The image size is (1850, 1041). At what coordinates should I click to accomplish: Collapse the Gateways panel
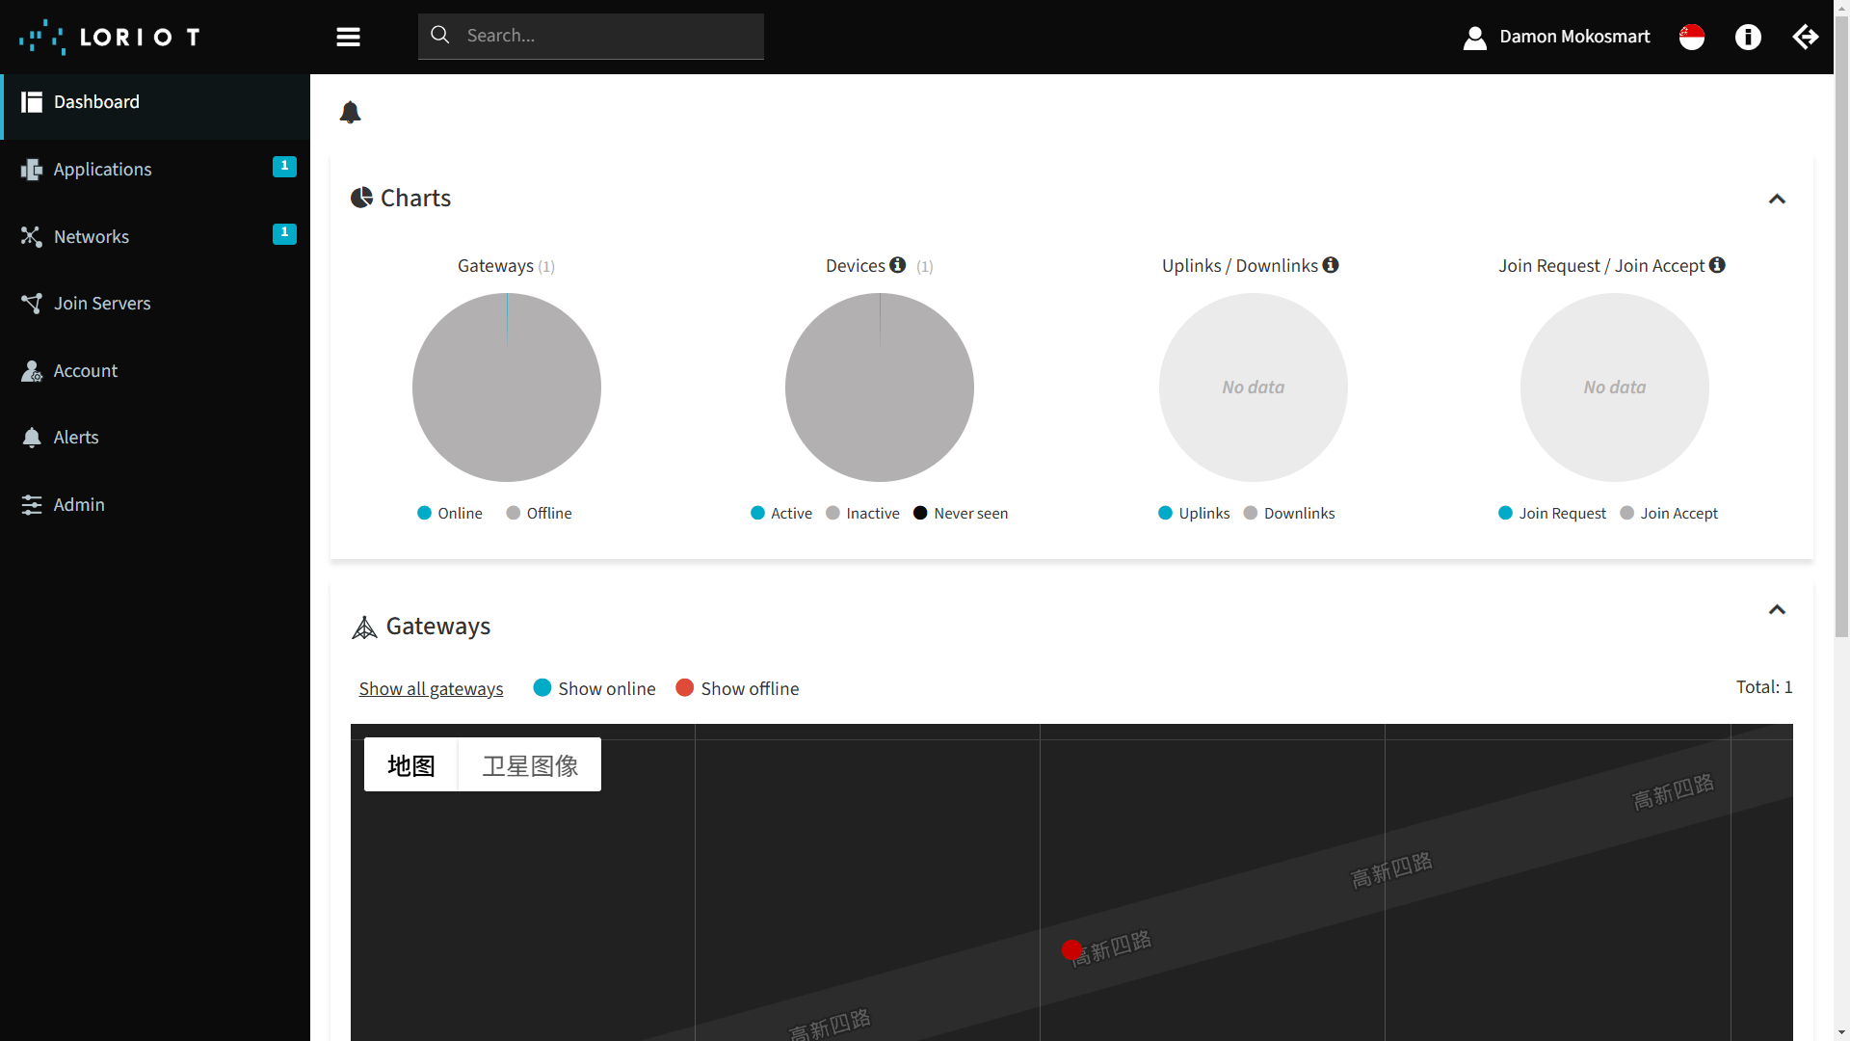1777,609
